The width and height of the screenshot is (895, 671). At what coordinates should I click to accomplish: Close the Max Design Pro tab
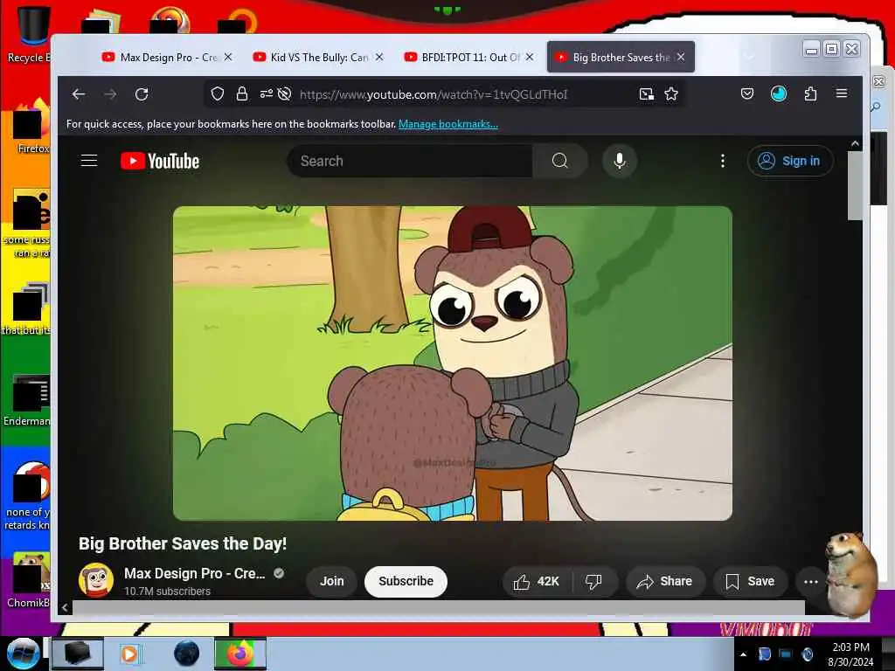point(228,57)
